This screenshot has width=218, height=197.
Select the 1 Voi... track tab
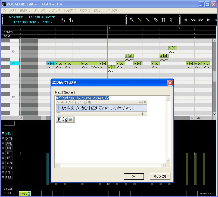(x=23, y=193)
